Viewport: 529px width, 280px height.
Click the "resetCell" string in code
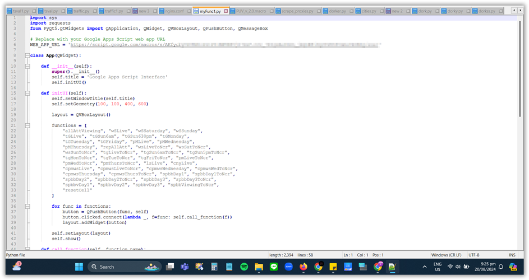[x=77, y=190]
